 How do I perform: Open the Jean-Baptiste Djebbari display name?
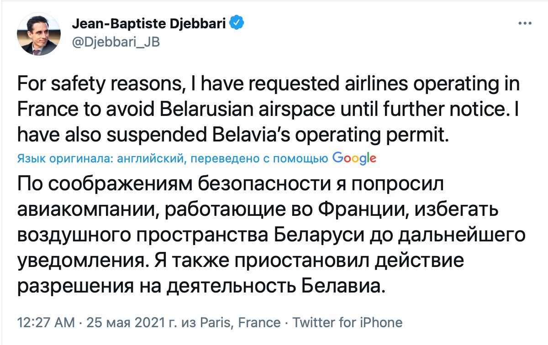pyautogui.click(x=148, y=24)
